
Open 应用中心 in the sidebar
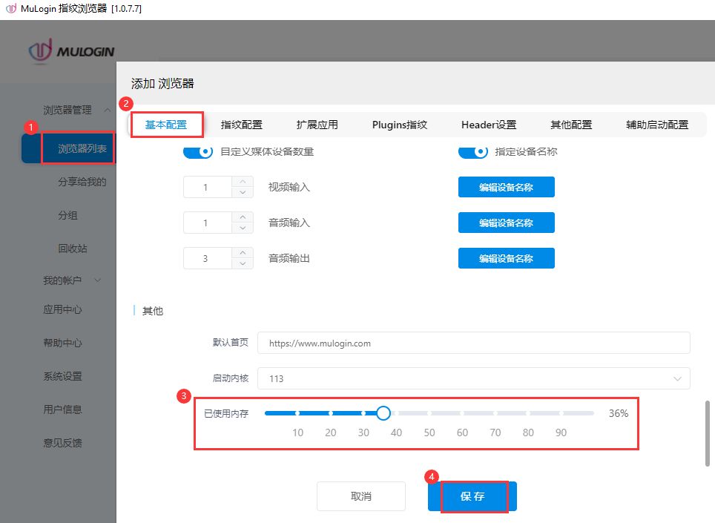point(62,309)
